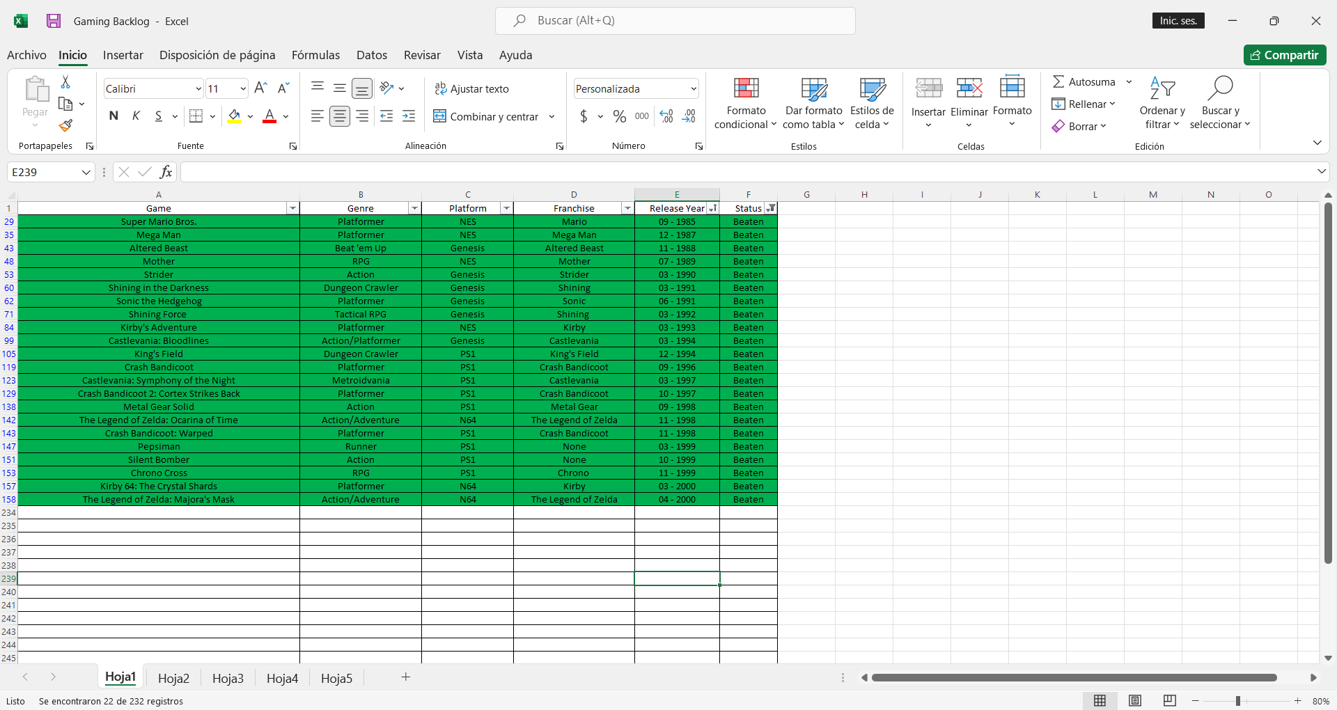Decrease font size with the smaller A icon
The width and height of the screenshot is (1337, 710).
(x=283, y=88)
